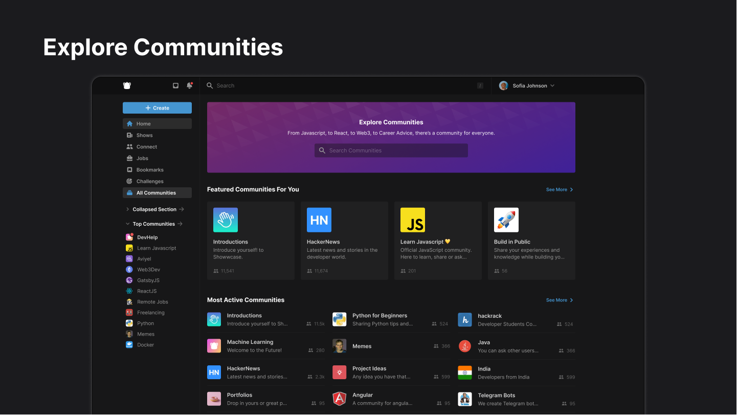Click See More for Featured Communities
Screen dimensions: 737x415
click(559, 189)
